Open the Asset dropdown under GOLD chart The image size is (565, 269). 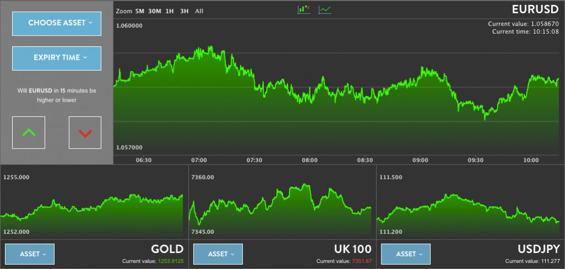pos(30,254)
